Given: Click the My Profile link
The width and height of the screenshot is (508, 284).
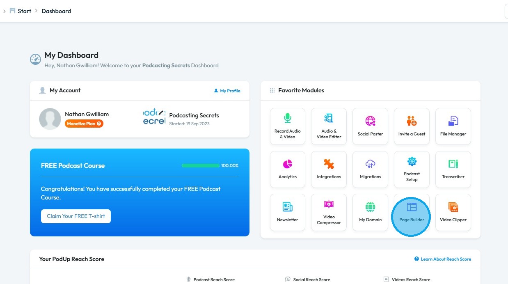Looking at the screenshot, I should click(x=227, y=91).
